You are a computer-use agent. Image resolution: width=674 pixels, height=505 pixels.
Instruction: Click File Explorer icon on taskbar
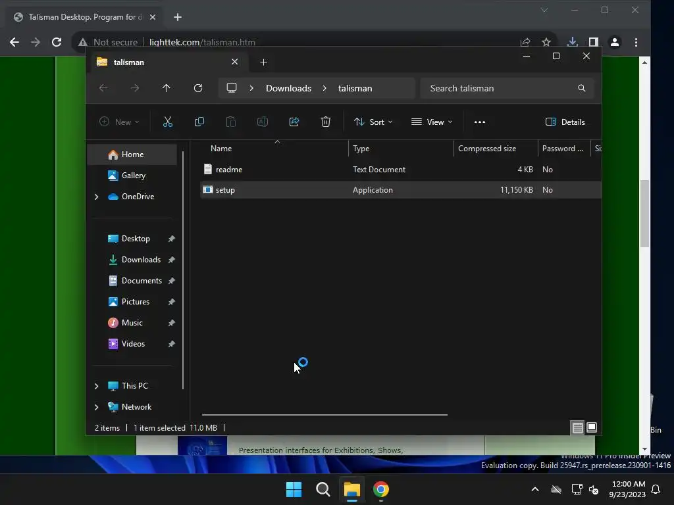[352, 489]
